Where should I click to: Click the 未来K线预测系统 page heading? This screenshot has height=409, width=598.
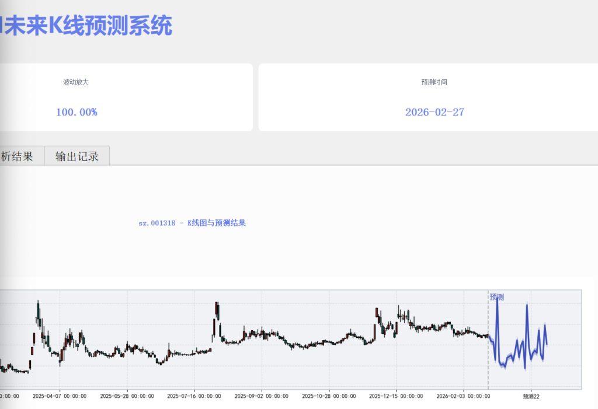click(x=88, y=26)
